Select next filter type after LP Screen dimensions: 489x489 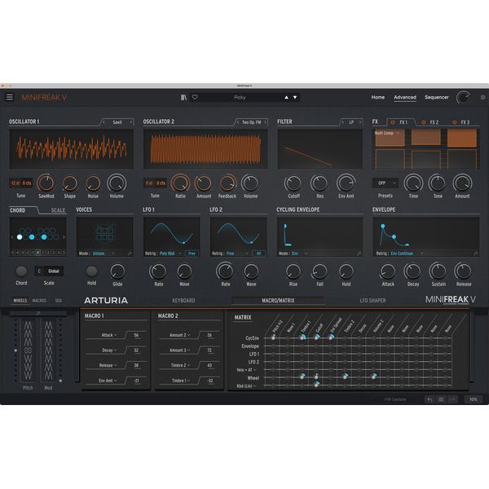[x=360, y=122]
